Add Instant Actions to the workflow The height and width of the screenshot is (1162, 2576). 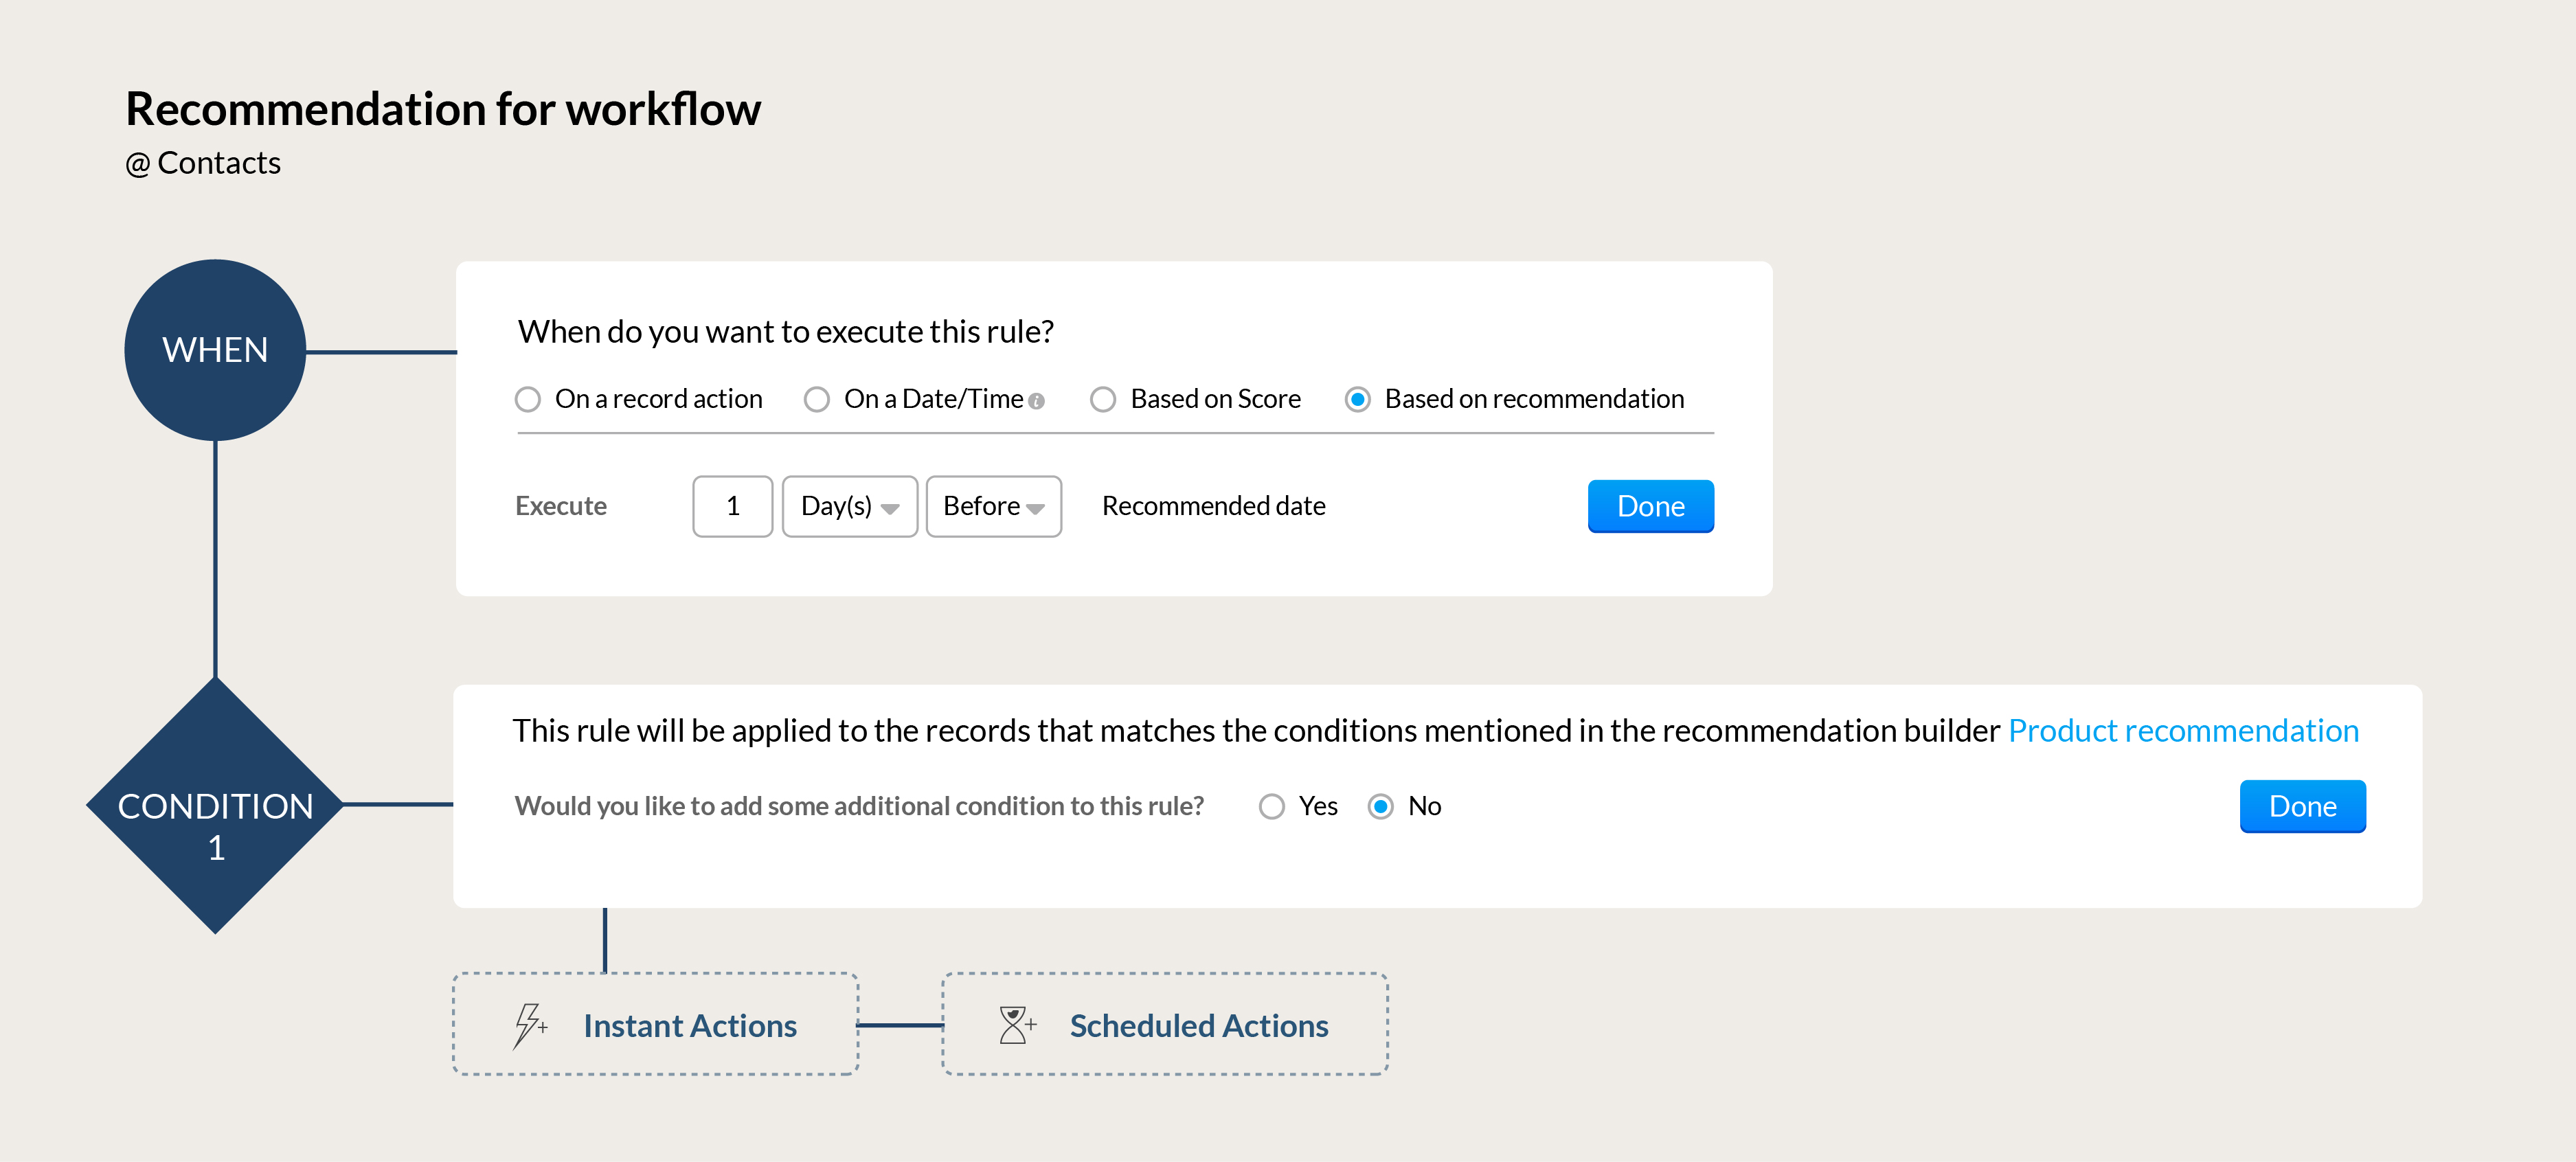(x=690, y=1026)
